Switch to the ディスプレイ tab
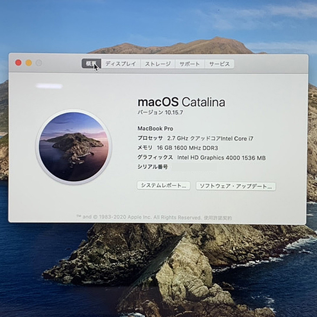Viewport: 317px width, 317px height. [121, 64]
